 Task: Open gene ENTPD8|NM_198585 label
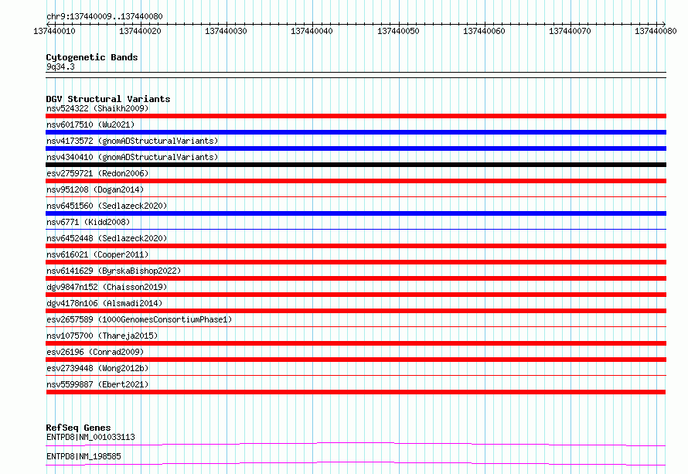click(x=83, y=456)
